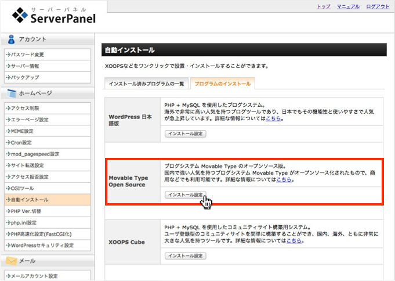This screenshot has height=281, width=395.
Task: Switch to プログラムのインストール tab
Action: coord(222,84)
